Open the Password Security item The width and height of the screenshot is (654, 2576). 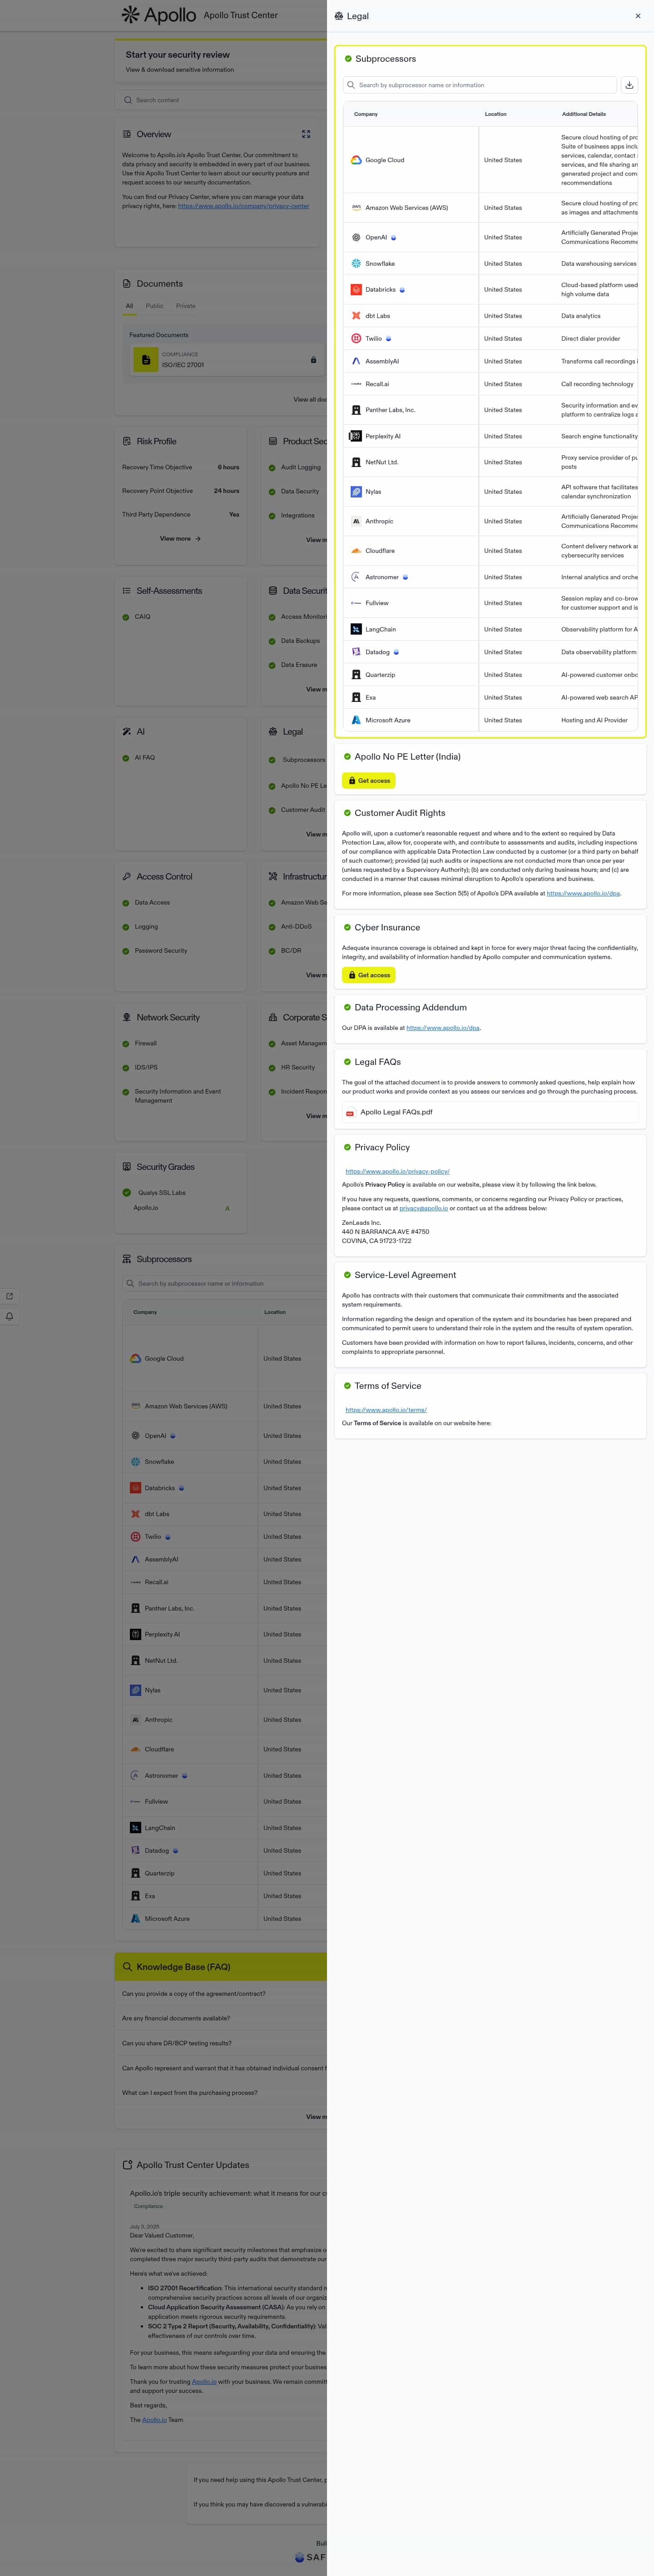tap(161, 951)
